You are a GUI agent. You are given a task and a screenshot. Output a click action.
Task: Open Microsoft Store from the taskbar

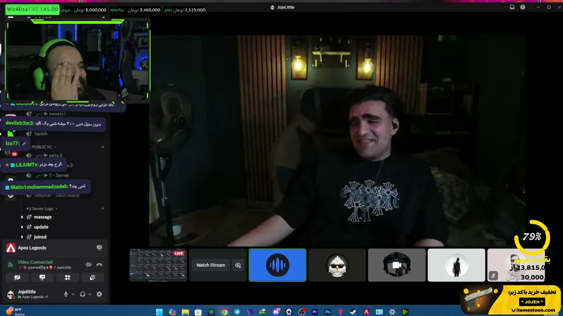click(x=198, y=312)
